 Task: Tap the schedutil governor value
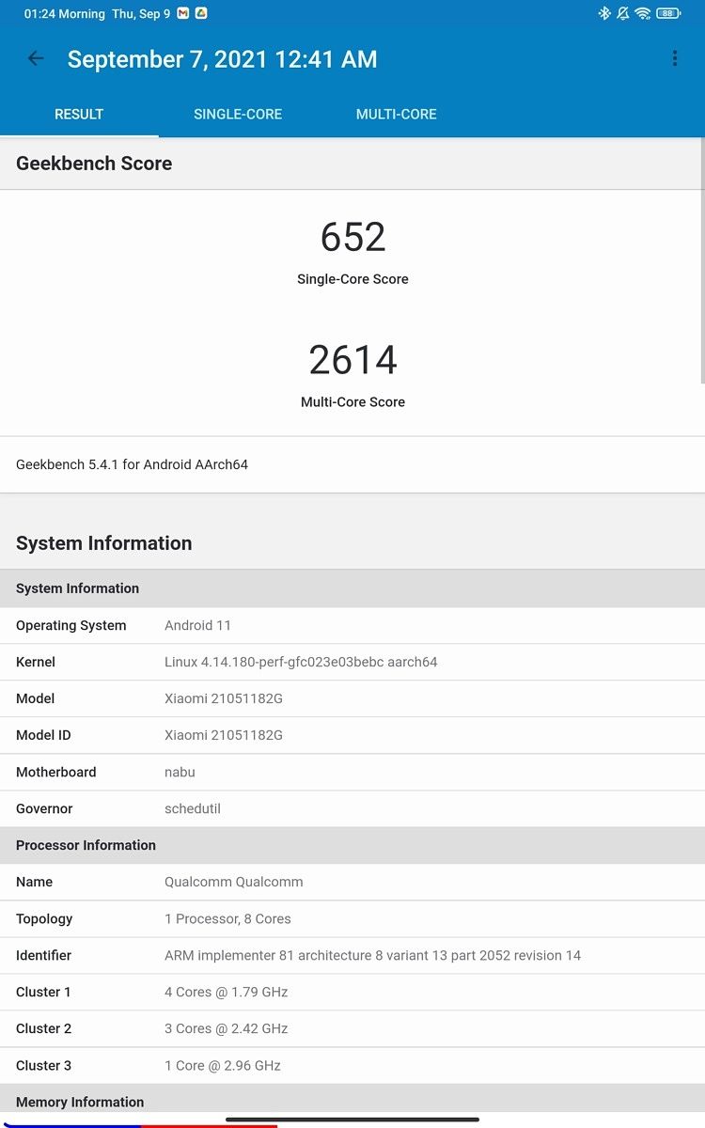193,808
